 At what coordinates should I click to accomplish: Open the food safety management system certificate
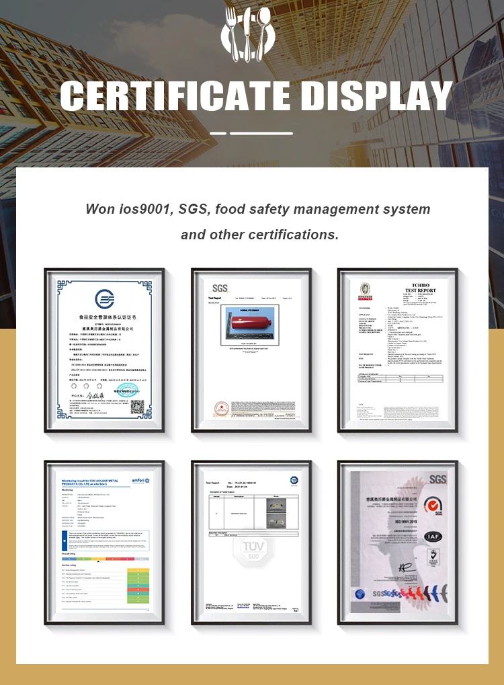104,350
